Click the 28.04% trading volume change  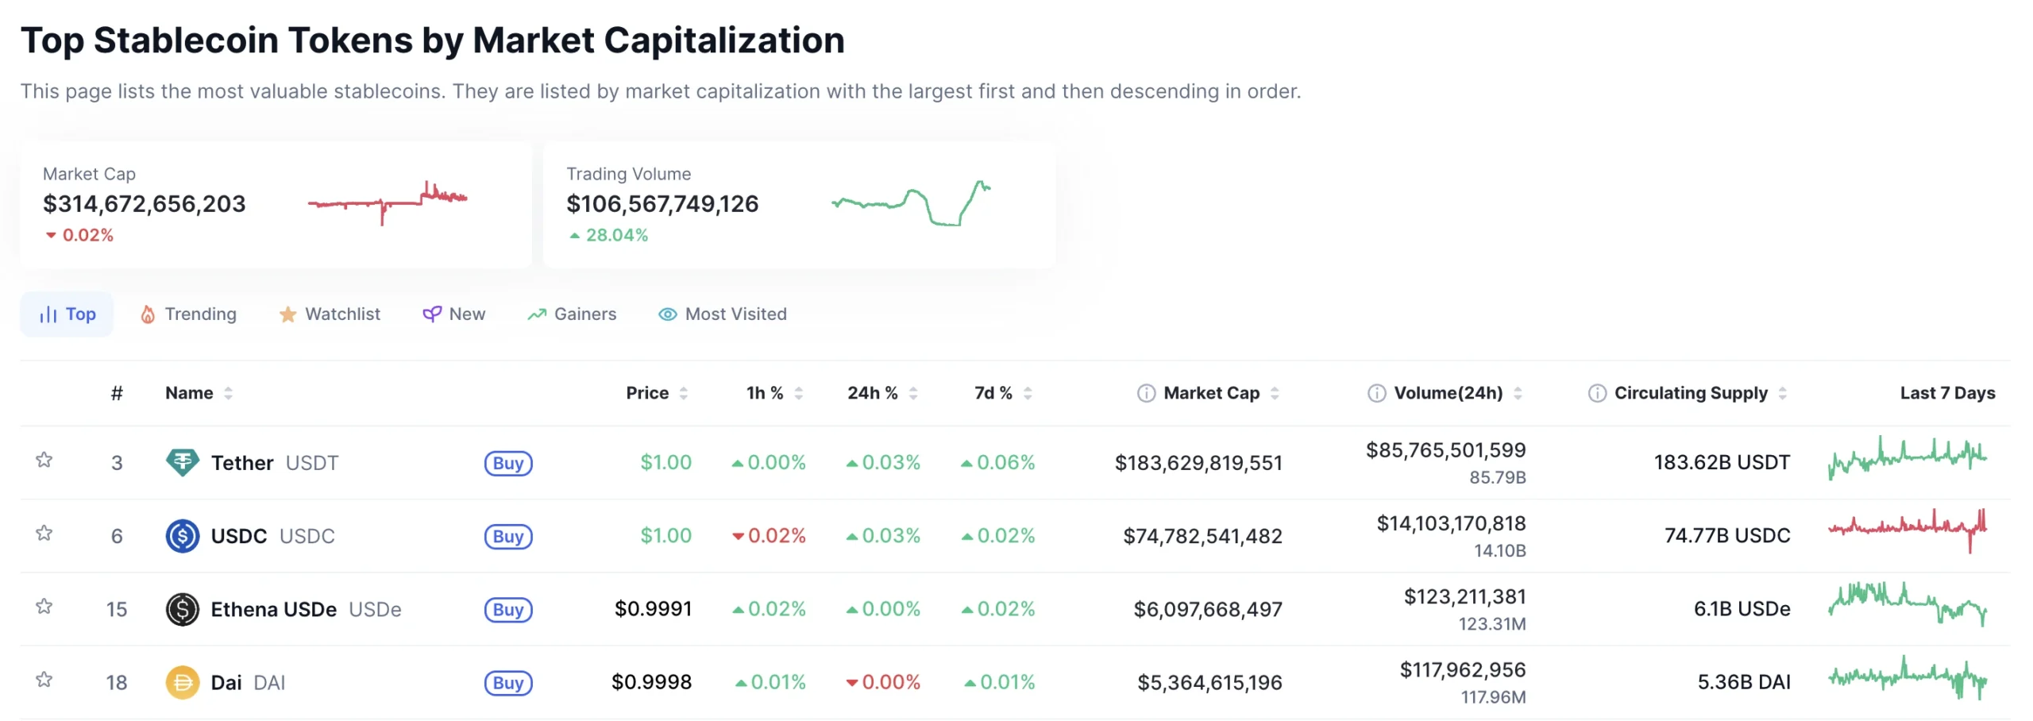coord(609,236)
